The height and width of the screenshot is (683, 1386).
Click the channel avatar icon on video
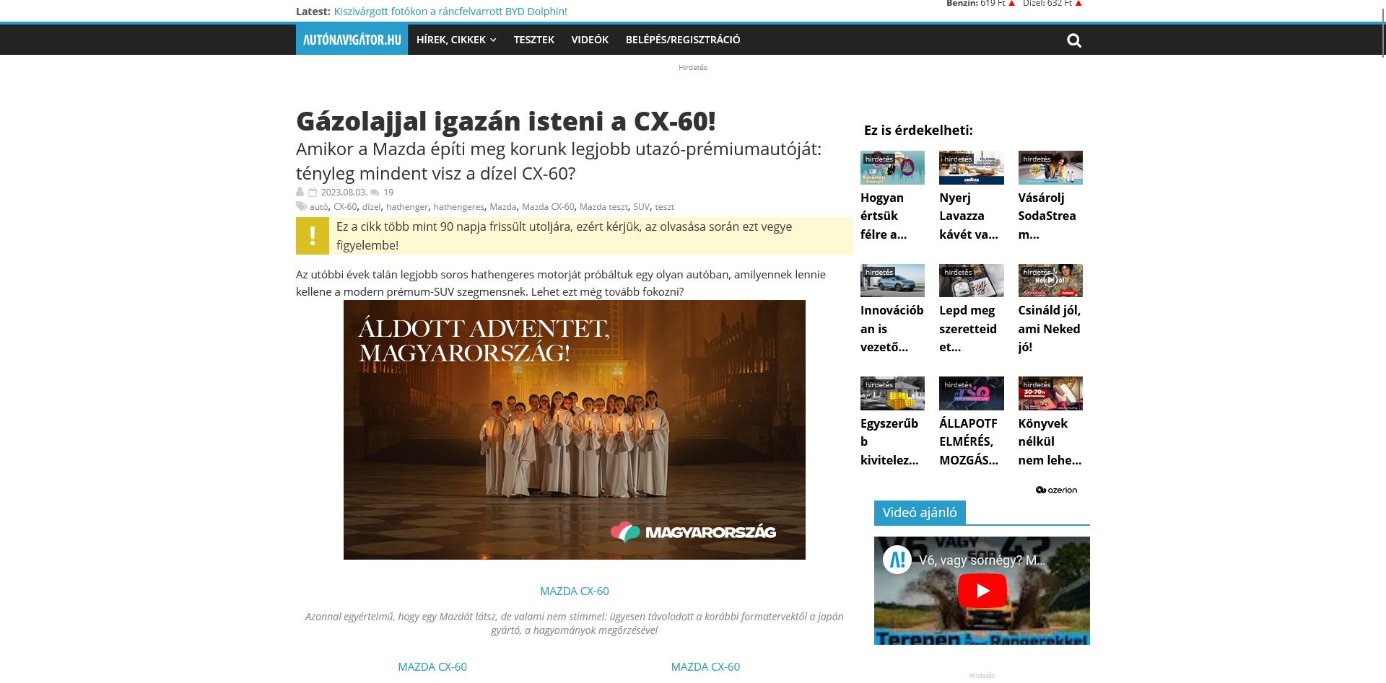[897, 560]
